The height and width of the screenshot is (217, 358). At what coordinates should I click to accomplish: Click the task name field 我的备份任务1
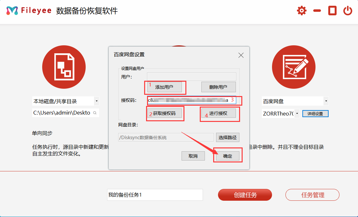coord(155,195)
